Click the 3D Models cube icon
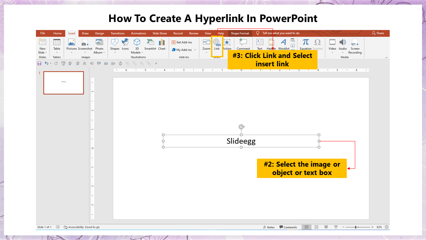The width and height of the screenshot is (426, 240). point(137,42)
